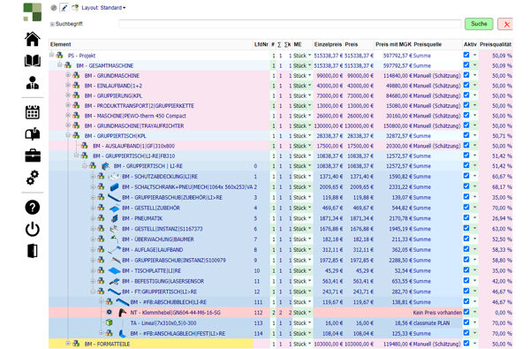Open the briefcase icon in sidebar
The image size is (530, 349).
pyautogui.click(x=33, y=156)
